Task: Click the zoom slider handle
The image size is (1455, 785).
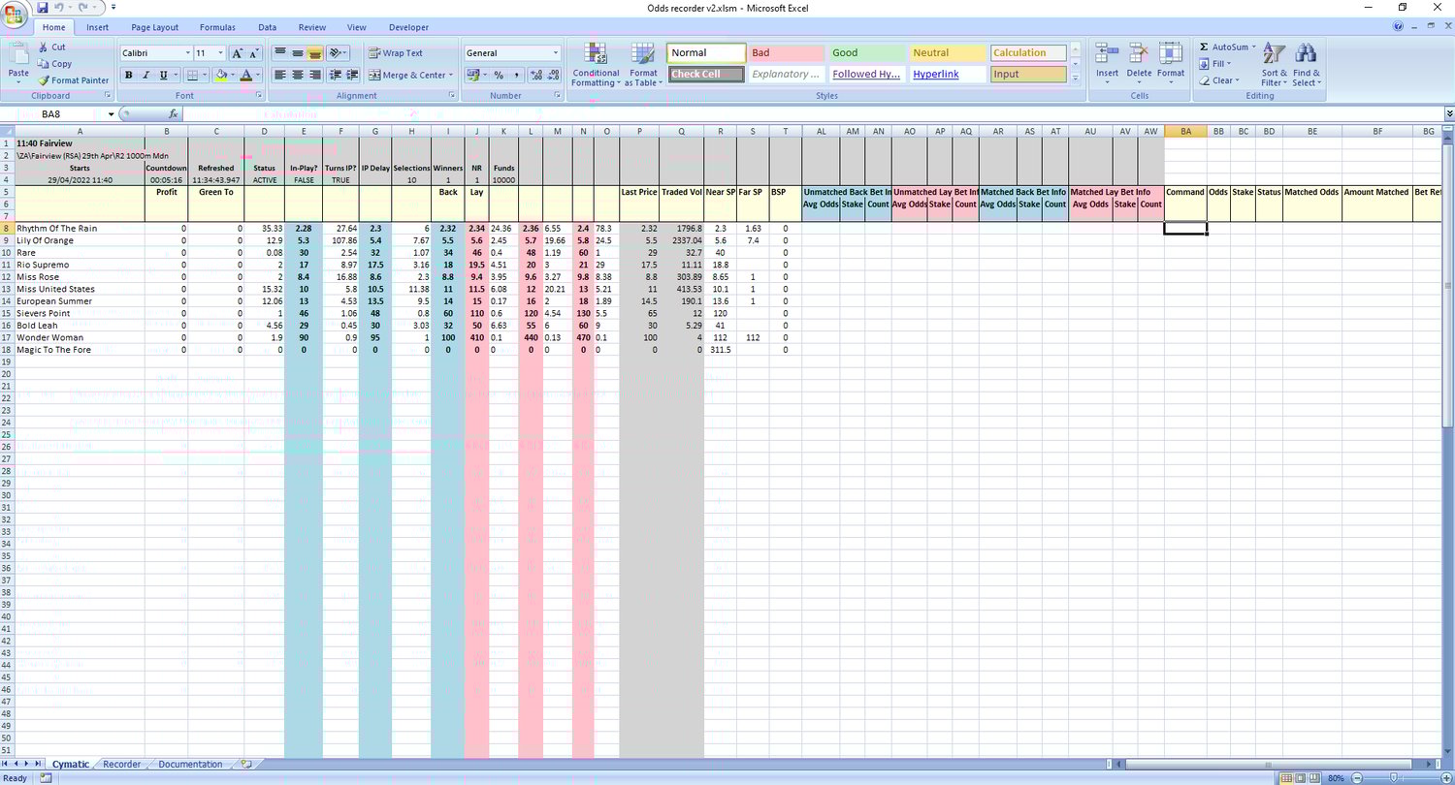Action: pos(1394,778)
